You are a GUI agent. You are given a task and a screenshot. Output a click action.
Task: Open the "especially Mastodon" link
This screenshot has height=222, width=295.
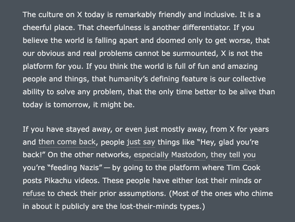click(170, 155)
